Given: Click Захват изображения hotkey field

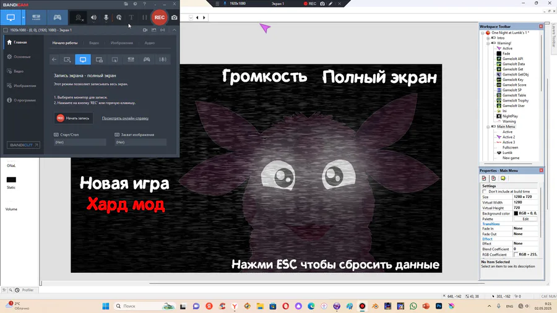Looking at the screenshot, I should [x=140, y=142].
